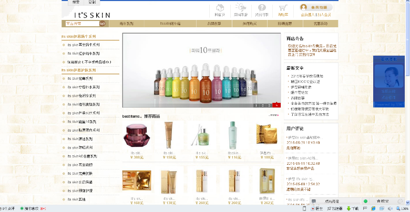Viewport: 410px width, 212px height.
Task: Click the Powered by 53KF label
Action: click(389, 104)
